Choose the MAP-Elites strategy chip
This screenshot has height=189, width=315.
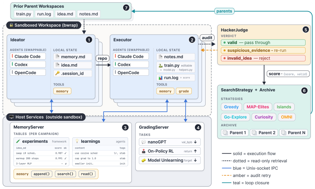pyautogui.click(x=258, y=107)
